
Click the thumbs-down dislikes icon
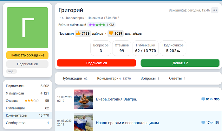[111, 33]
